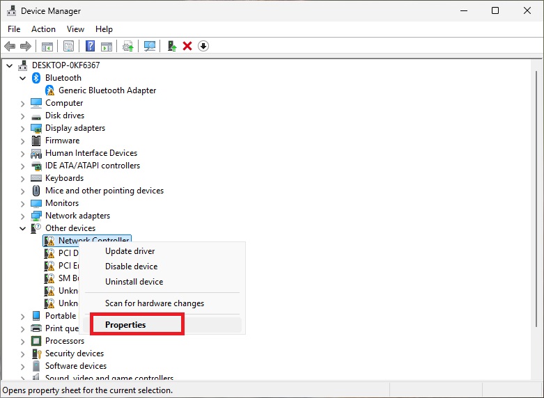Click the Generic Bluetooth Adapter warning icon
The image size is (544, 398).
(49, 90)
